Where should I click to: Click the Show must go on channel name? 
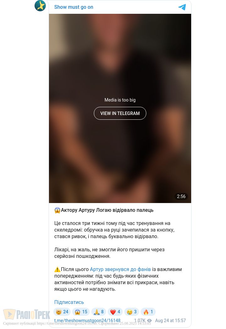click(x=73, y=7)
